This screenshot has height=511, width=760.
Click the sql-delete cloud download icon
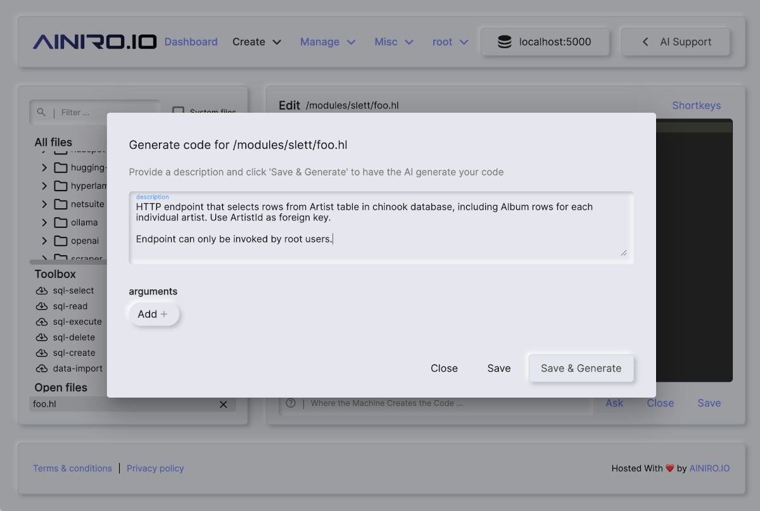point(42,338)
